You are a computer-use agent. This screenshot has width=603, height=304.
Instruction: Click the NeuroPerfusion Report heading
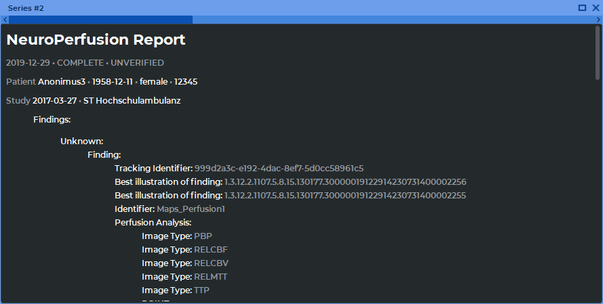click(x=96, y=40)
